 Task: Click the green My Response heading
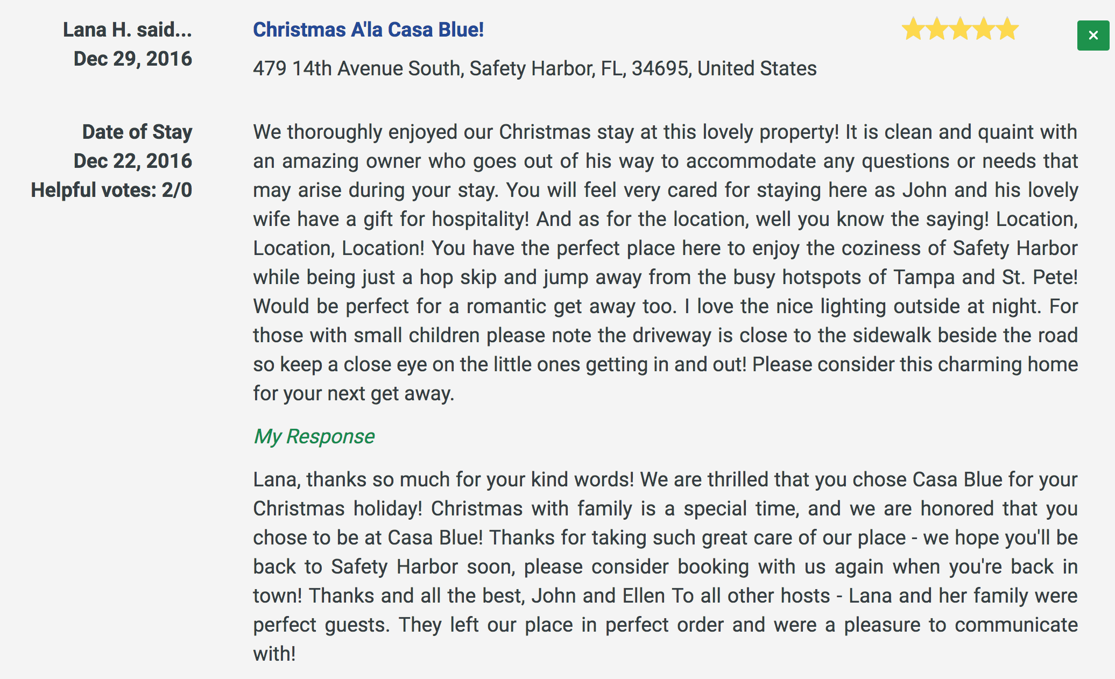[x=314, y=436]
